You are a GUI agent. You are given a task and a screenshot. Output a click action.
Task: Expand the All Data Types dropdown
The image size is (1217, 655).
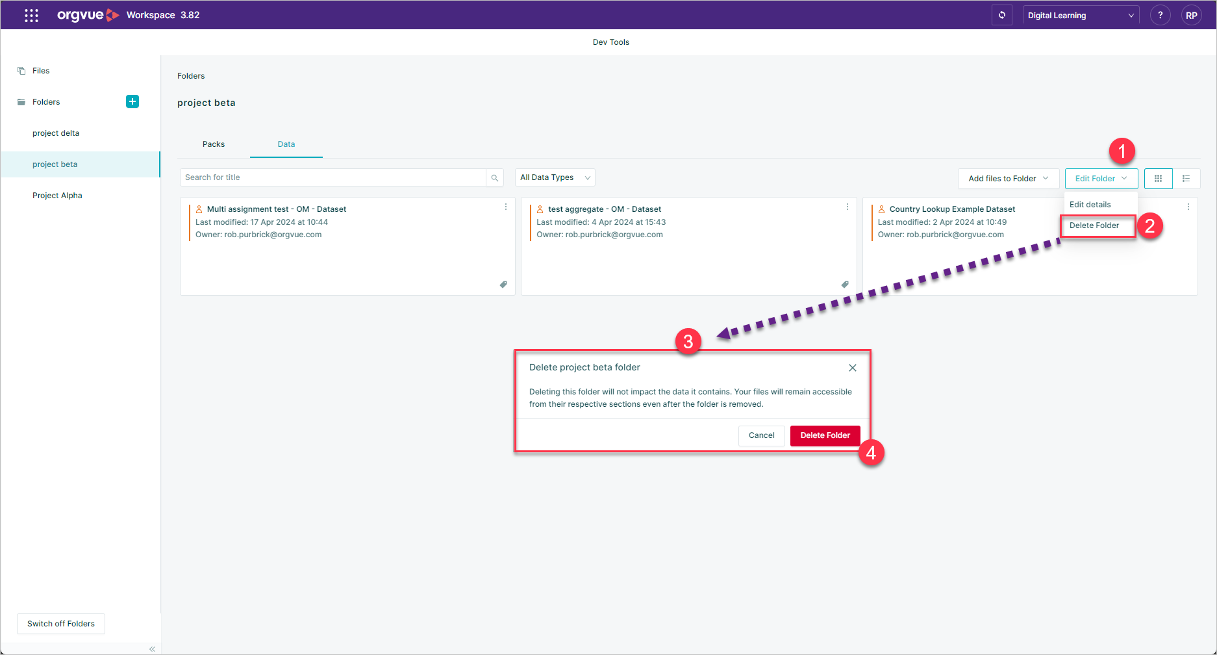pyautogui.click(x=555, y=177)
